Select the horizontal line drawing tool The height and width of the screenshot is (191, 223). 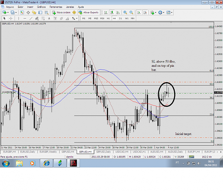(x=25, y=18)
